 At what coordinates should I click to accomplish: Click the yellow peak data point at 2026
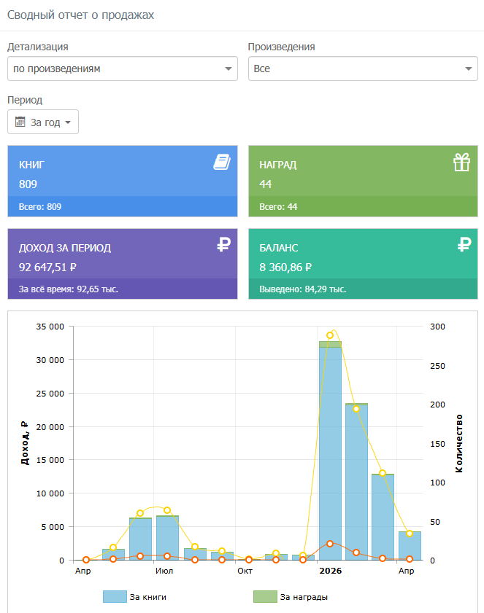(x=330, y=335)
